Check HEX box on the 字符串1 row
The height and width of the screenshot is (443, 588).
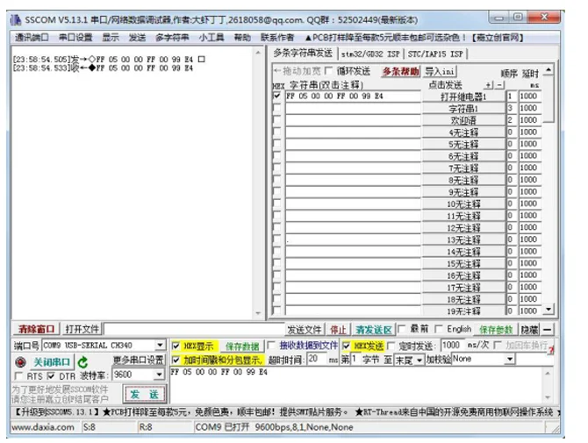(x=276, y=108)
